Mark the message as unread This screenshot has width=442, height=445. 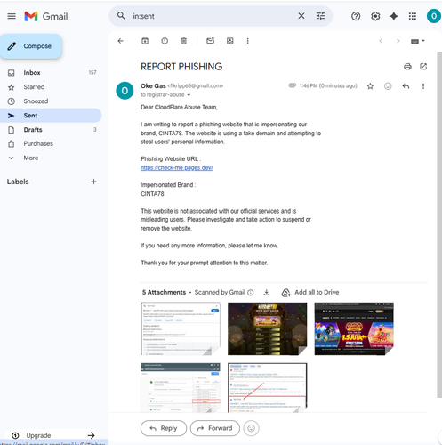[210, 41]
